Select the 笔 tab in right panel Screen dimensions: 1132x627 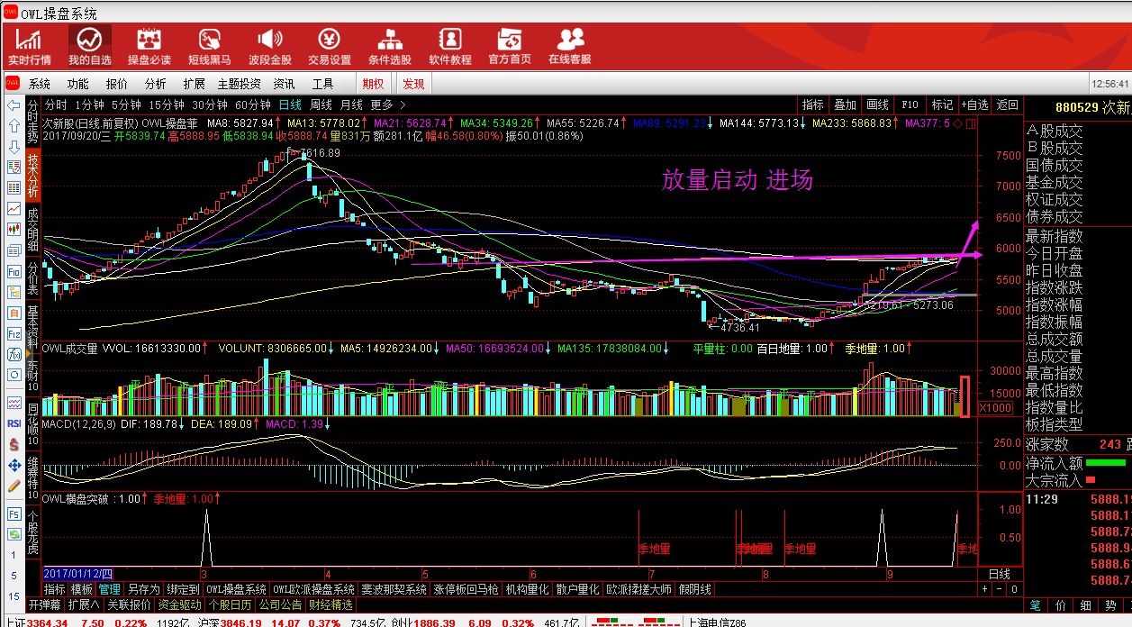click(x=1036, y=604)
